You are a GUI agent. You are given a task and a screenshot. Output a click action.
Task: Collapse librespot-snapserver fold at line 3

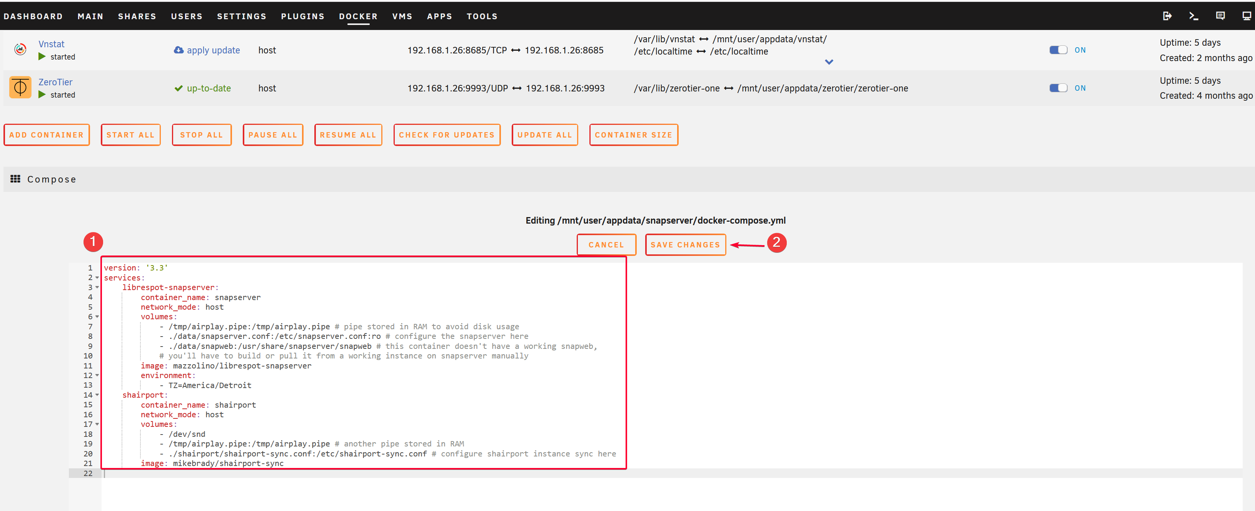pyautogui.click(x=97, y=287)
